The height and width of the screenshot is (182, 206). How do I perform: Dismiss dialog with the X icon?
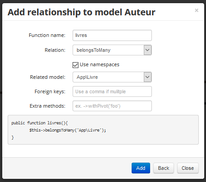click(x=197, y=10)
